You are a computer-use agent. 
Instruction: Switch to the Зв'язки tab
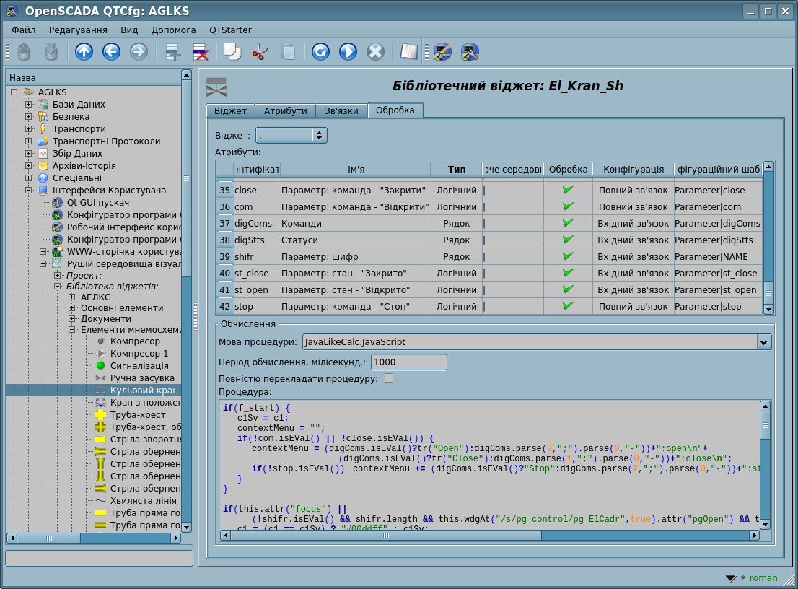(x=341, y=111)
